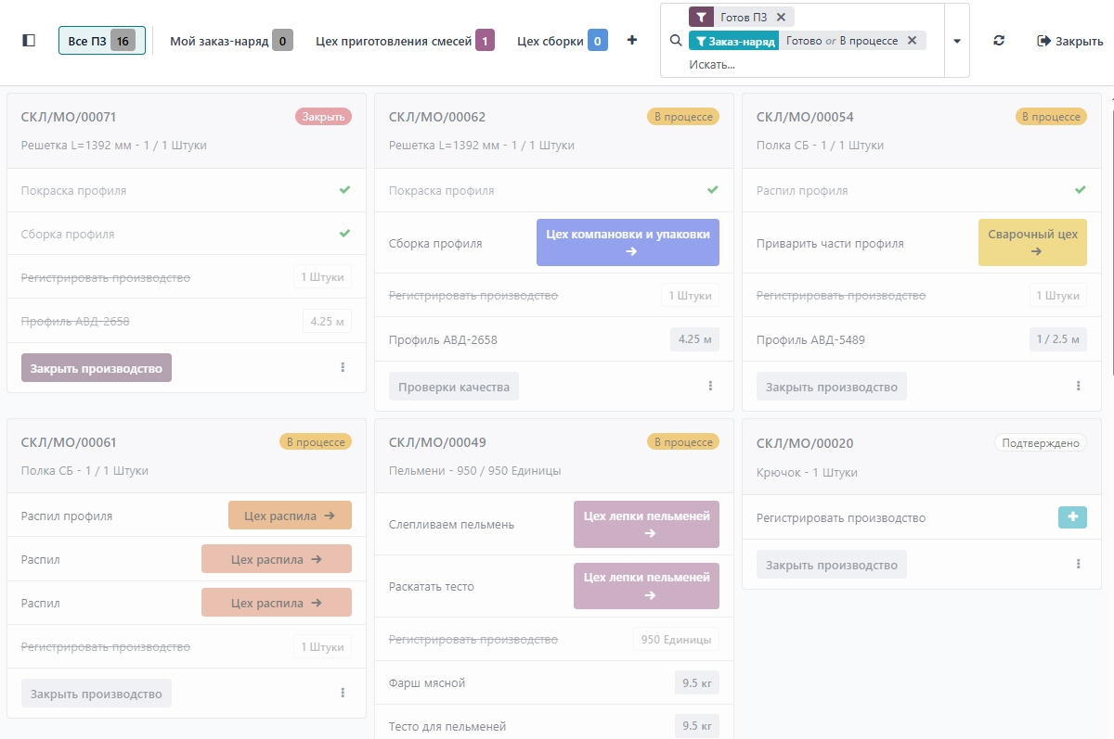Viewport: 1114px width, 739px height.
Task: Click the Искать search input field
Action: [808, 65]
